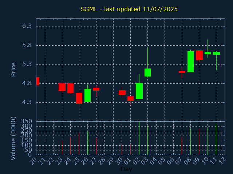Click the red volume bar for day 23

pyautogui.click(x=62, y=148)
